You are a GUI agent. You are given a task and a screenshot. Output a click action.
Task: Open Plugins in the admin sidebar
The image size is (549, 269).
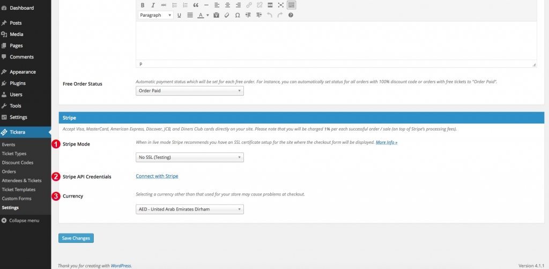pos(17,83)
